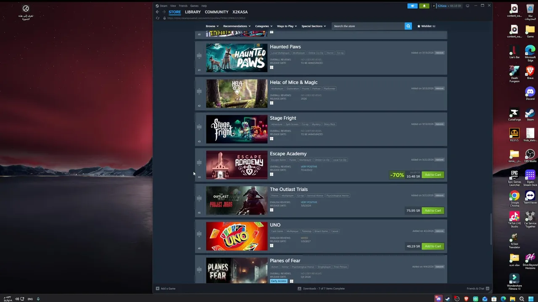The width and height of the screenshot is (538, 302).
Task: Click the store search magnifier button
Action: click(408, 26)
